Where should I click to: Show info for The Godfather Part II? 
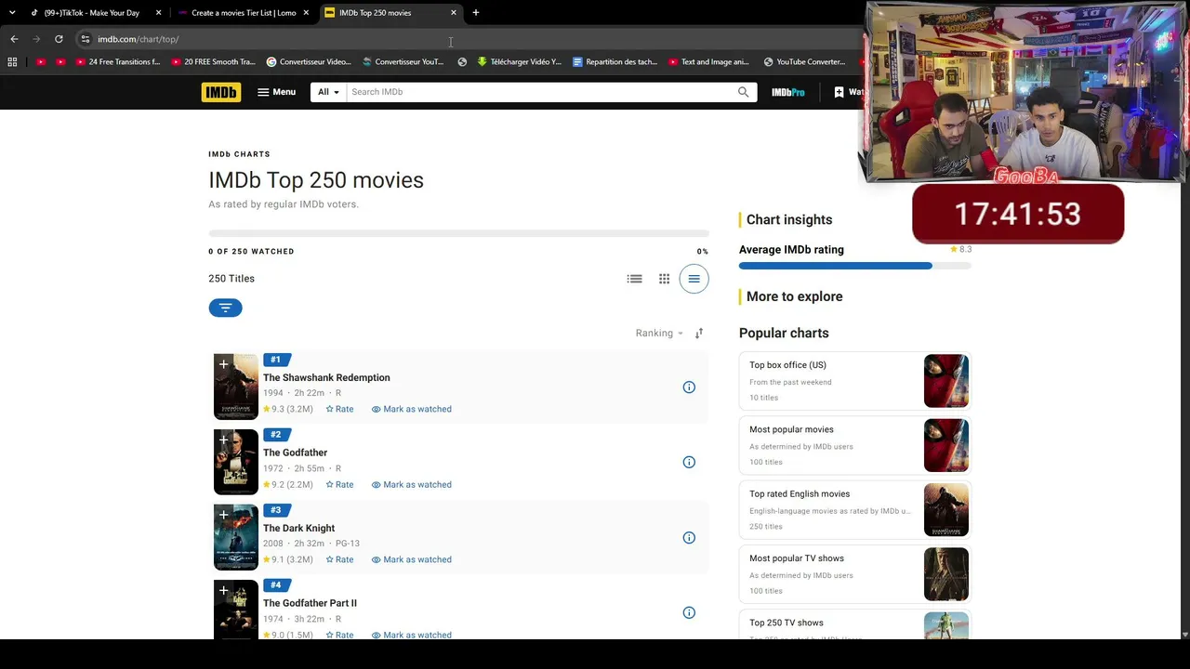(x=689, y=613)
